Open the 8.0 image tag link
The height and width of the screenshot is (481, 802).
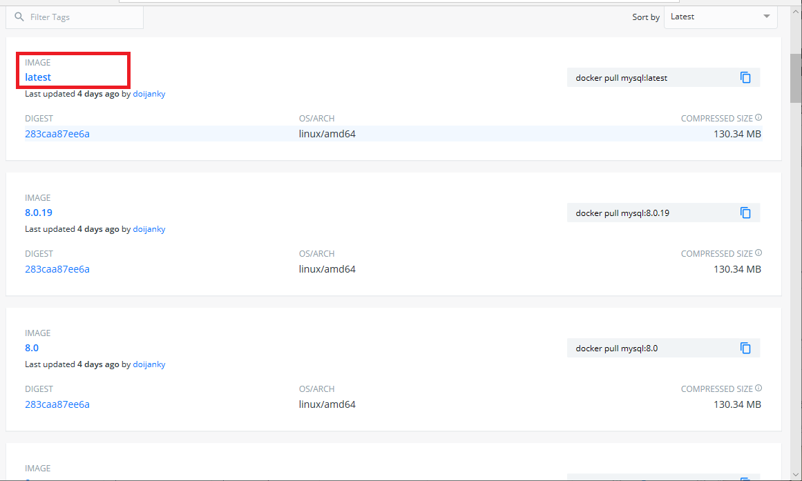point(32,348)
